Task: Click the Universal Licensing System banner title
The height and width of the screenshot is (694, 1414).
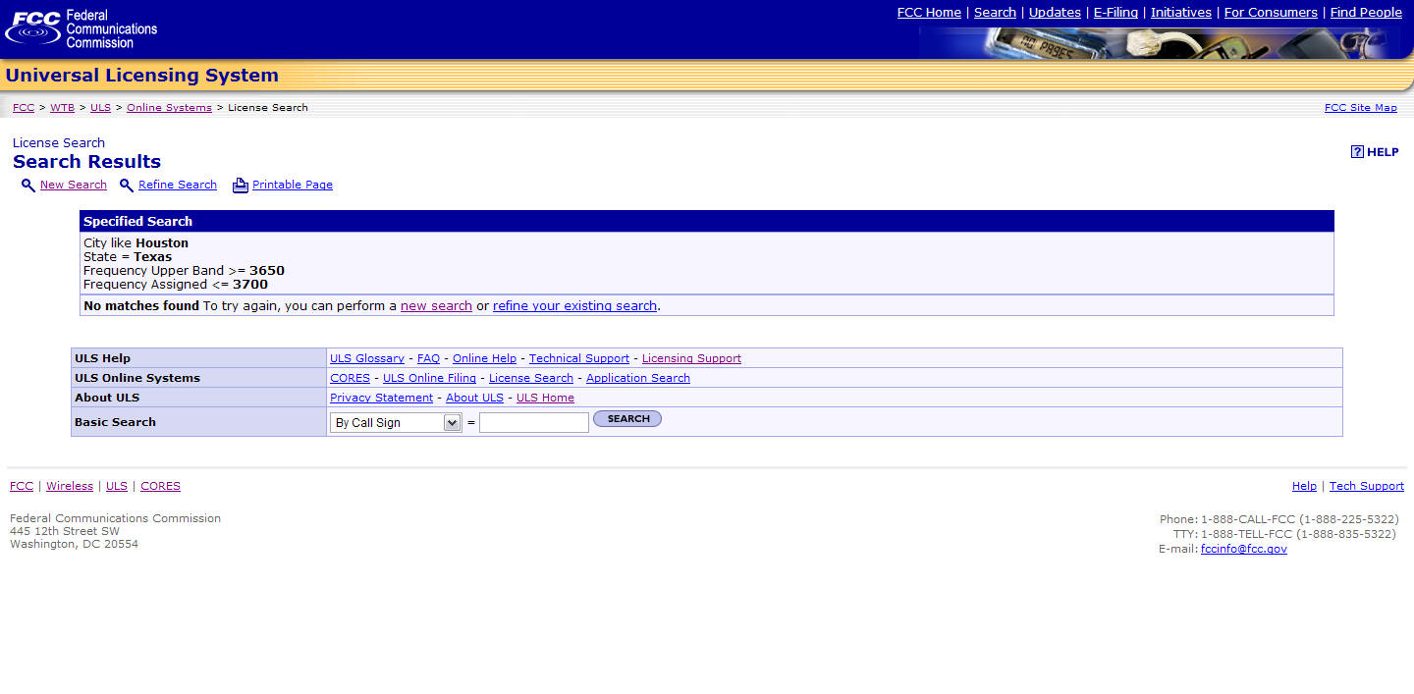Action: pyautogui.click(x=142, y=76)
